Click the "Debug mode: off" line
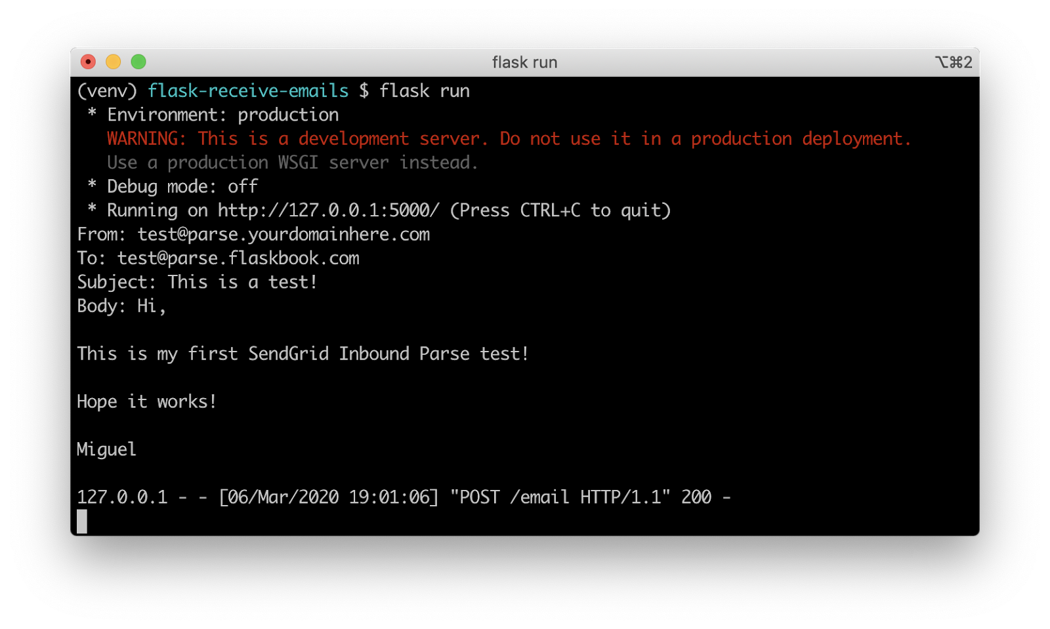Viewport: 1050px width, 629px height. (x=182, y=187)
